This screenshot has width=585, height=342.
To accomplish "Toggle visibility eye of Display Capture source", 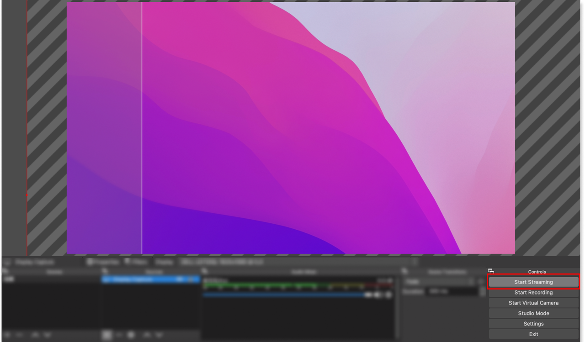I will pyautogui.click(x=181, y=279).
